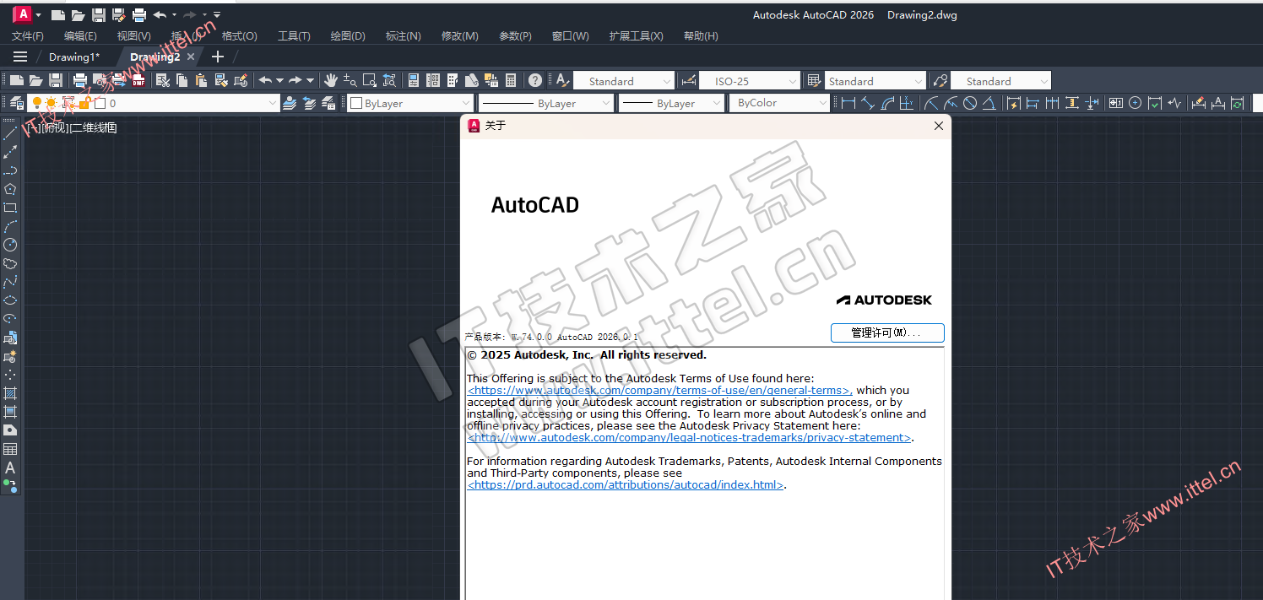The height and width of the screenshot is (600, 1263).
Task: Add a new drawing tab
Action: coord(217,57)
